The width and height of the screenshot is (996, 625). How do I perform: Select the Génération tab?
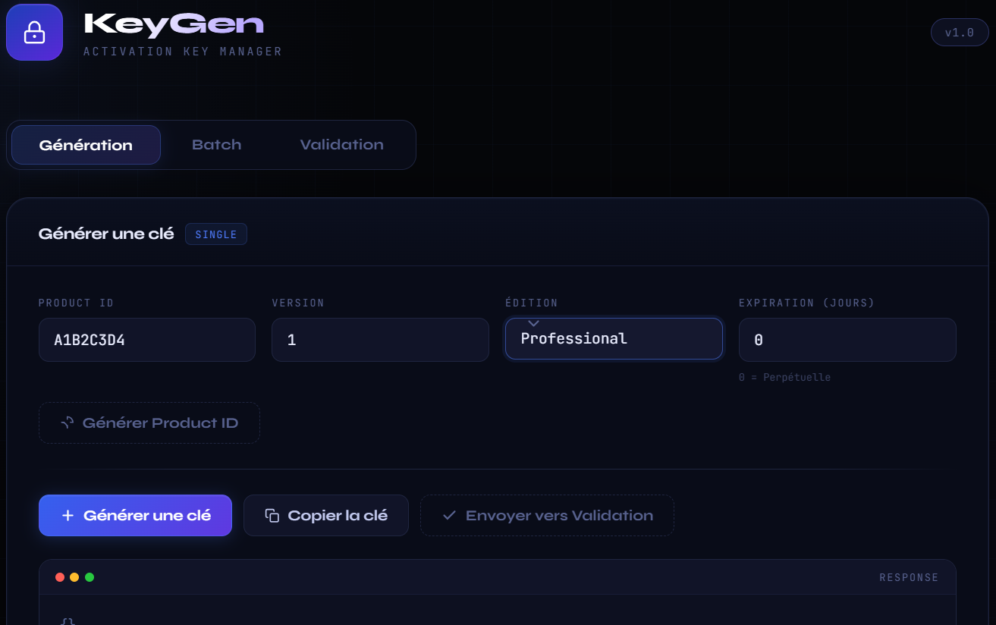[86, 145]
